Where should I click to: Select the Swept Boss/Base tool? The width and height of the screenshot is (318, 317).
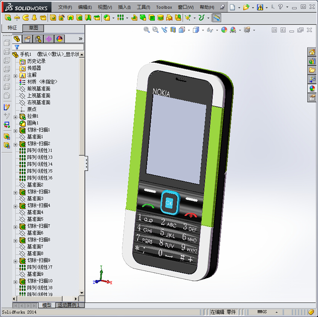click(26, 18)
